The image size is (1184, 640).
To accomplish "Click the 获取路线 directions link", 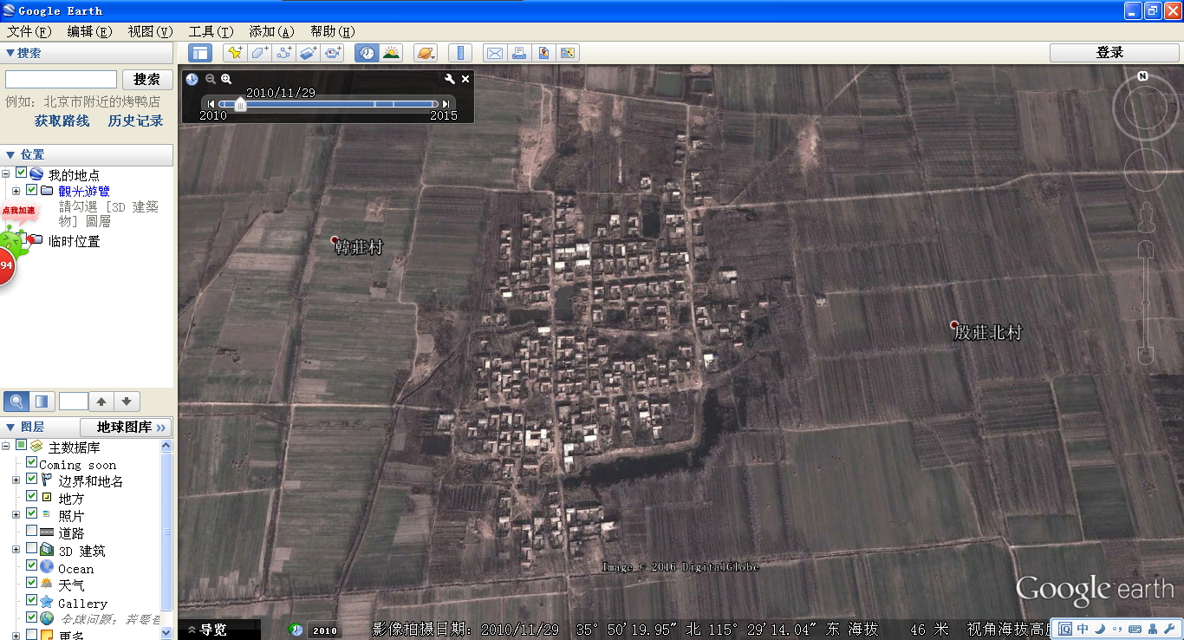I will tap(62, 121).
